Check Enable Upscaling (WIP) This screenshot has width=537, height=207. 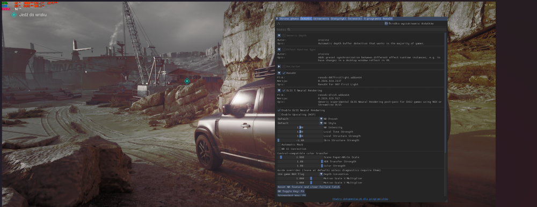279,114
